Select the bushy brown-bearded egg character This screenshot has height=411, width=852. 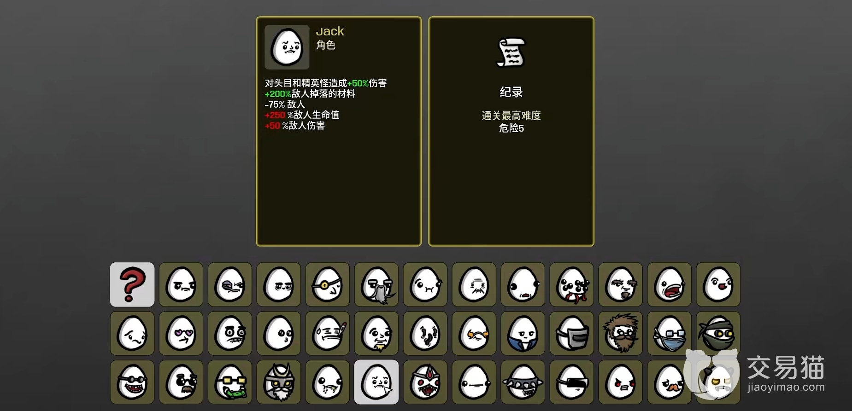pos(621,333)
